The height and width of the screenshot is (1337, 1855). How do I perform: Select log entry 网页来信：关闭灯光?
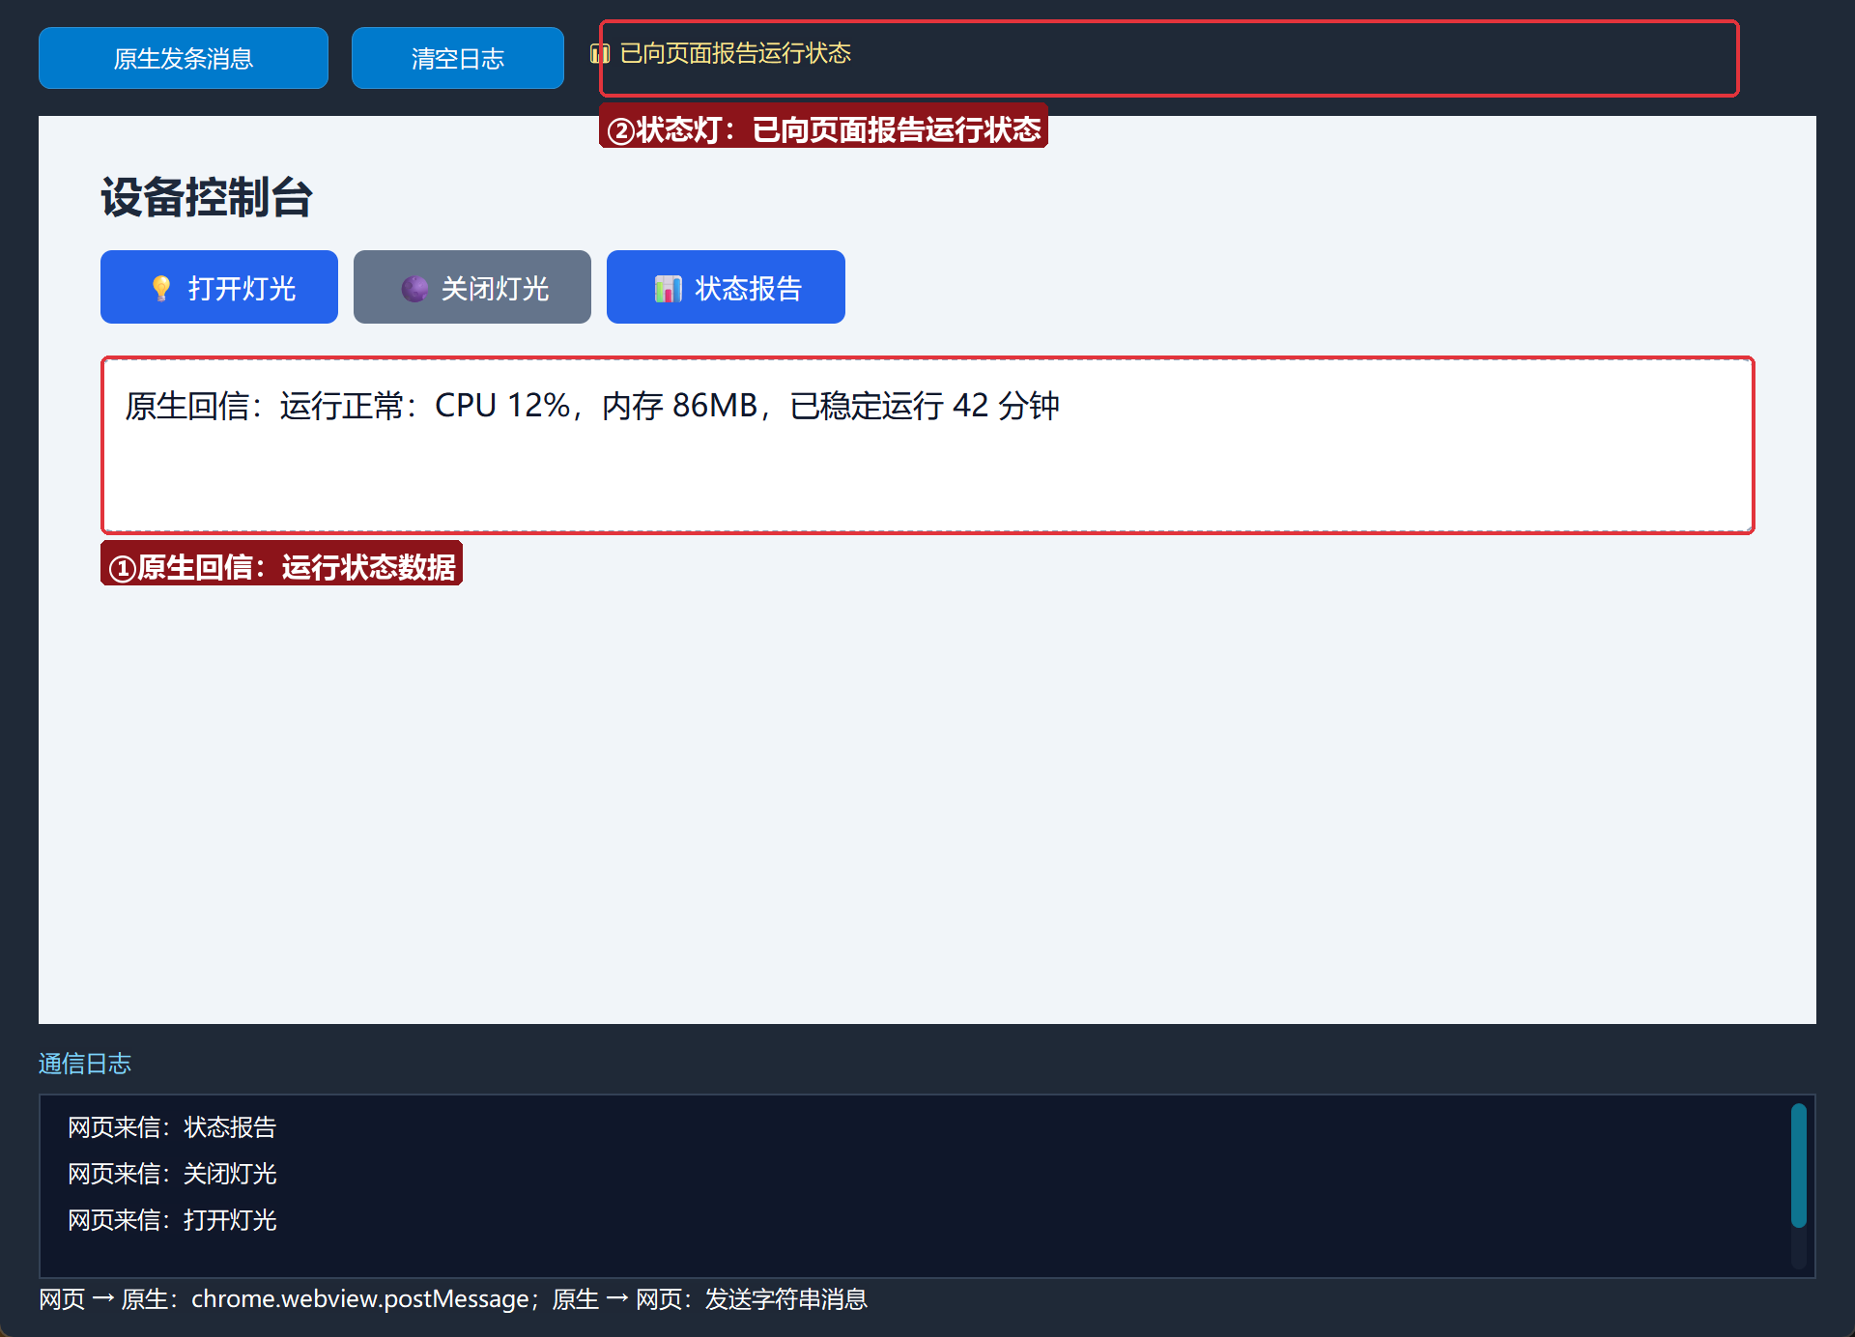pyautogui.click(x=173, y=1174)
